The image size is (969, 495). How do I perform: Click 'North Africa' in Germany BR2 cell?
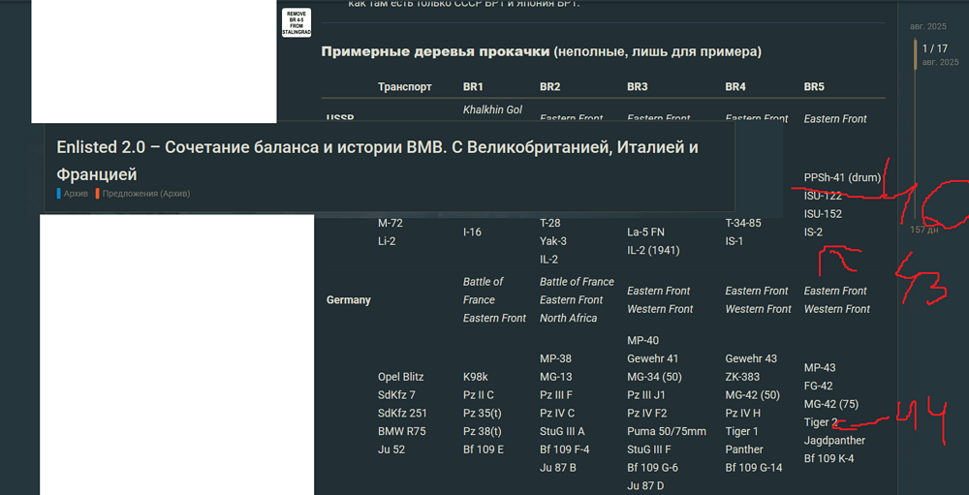(x=569, y=319)
